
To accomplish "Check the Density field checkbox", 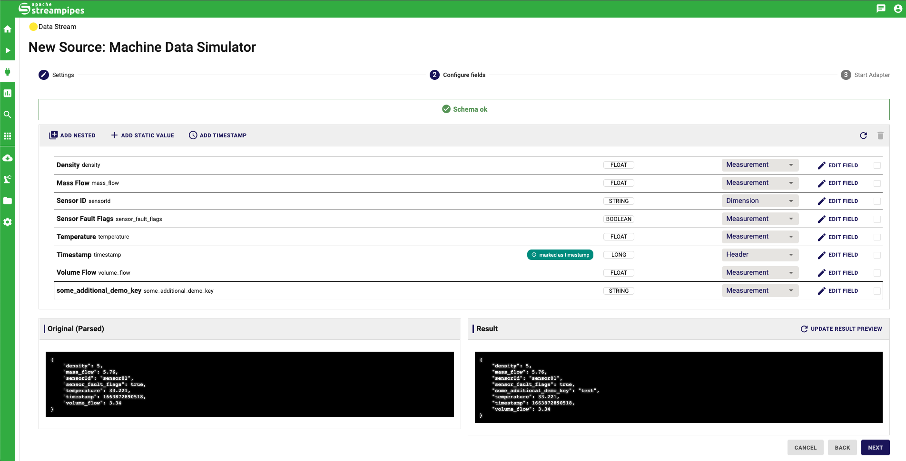I will (x=877, y=165).
